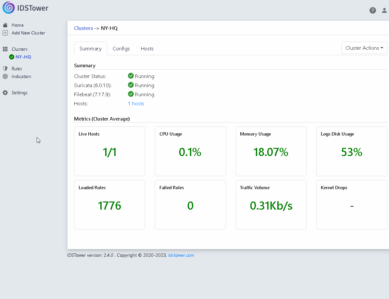389x299 pixels.
Task: Expand the Cluster Actions dropdown
Action: point(364,48)
